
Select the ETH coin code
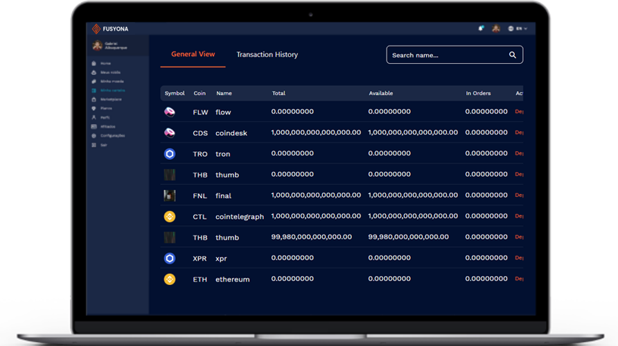tap(200, 279)
